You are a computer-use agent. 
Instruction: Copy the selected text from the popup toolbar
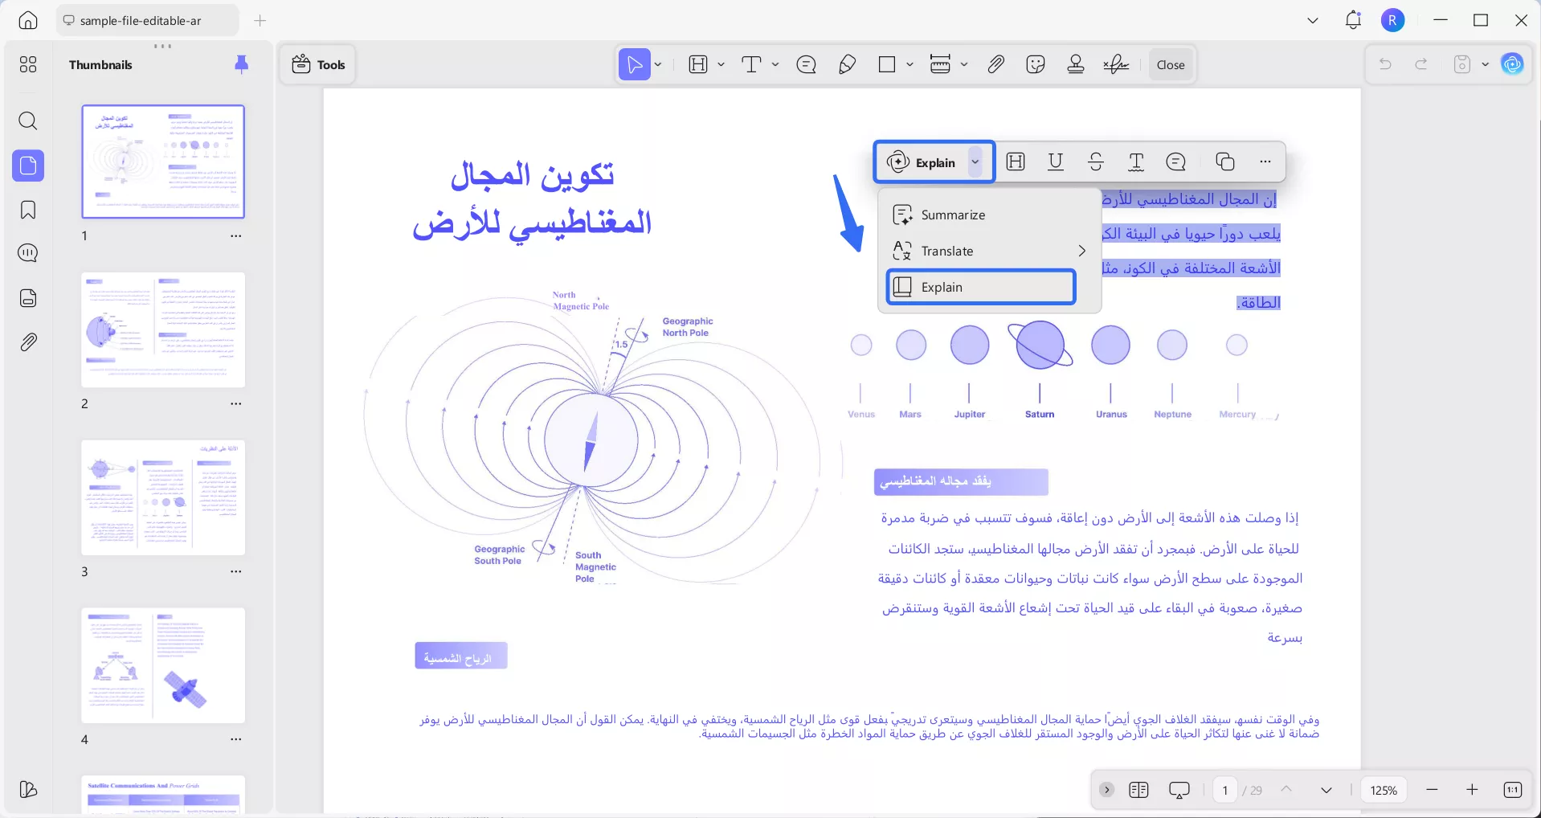(1224, 162)
